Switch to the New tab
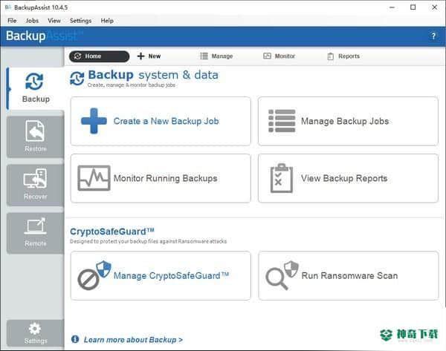 click(149, 56)
